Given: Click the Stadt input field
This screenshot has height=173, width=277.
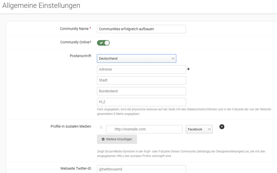Looking at the screenshot, I should (x=141, y=80).
